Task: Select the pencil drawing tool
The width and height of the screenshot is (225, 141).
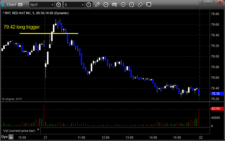Action: click(97, 5)
